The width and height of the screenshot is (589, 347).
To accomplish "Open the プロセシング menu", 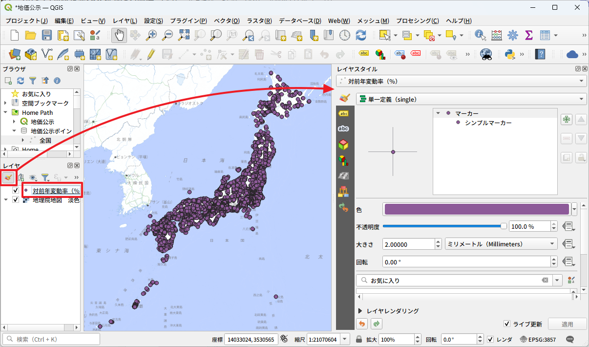I will pyautogui.click(x=417, y=21).
